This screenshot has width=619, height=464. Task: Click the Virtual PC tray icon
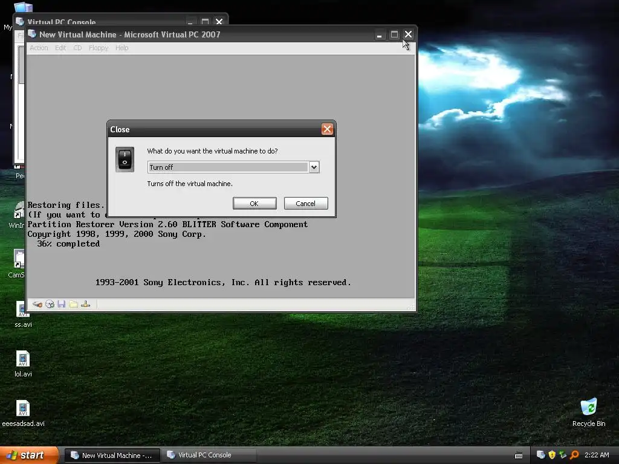point(541,455)
